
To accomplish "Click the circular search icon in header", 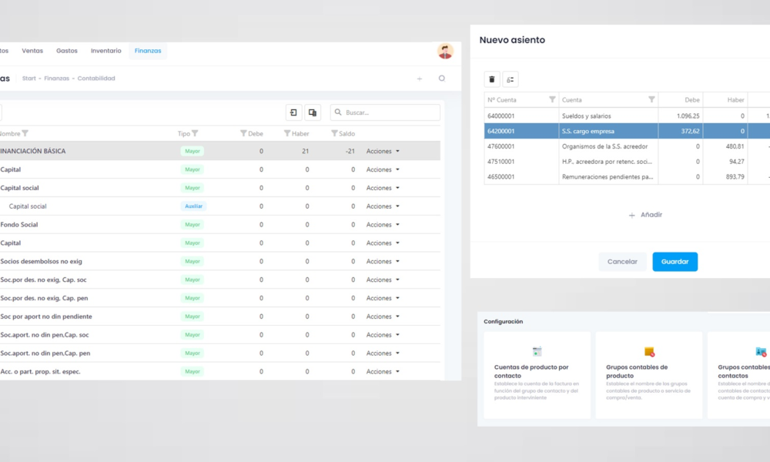I will [441, 78].
